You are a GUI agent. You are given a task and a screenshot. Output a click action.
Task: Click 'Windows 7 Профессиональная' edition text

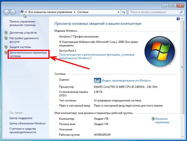tap(79, 36)
